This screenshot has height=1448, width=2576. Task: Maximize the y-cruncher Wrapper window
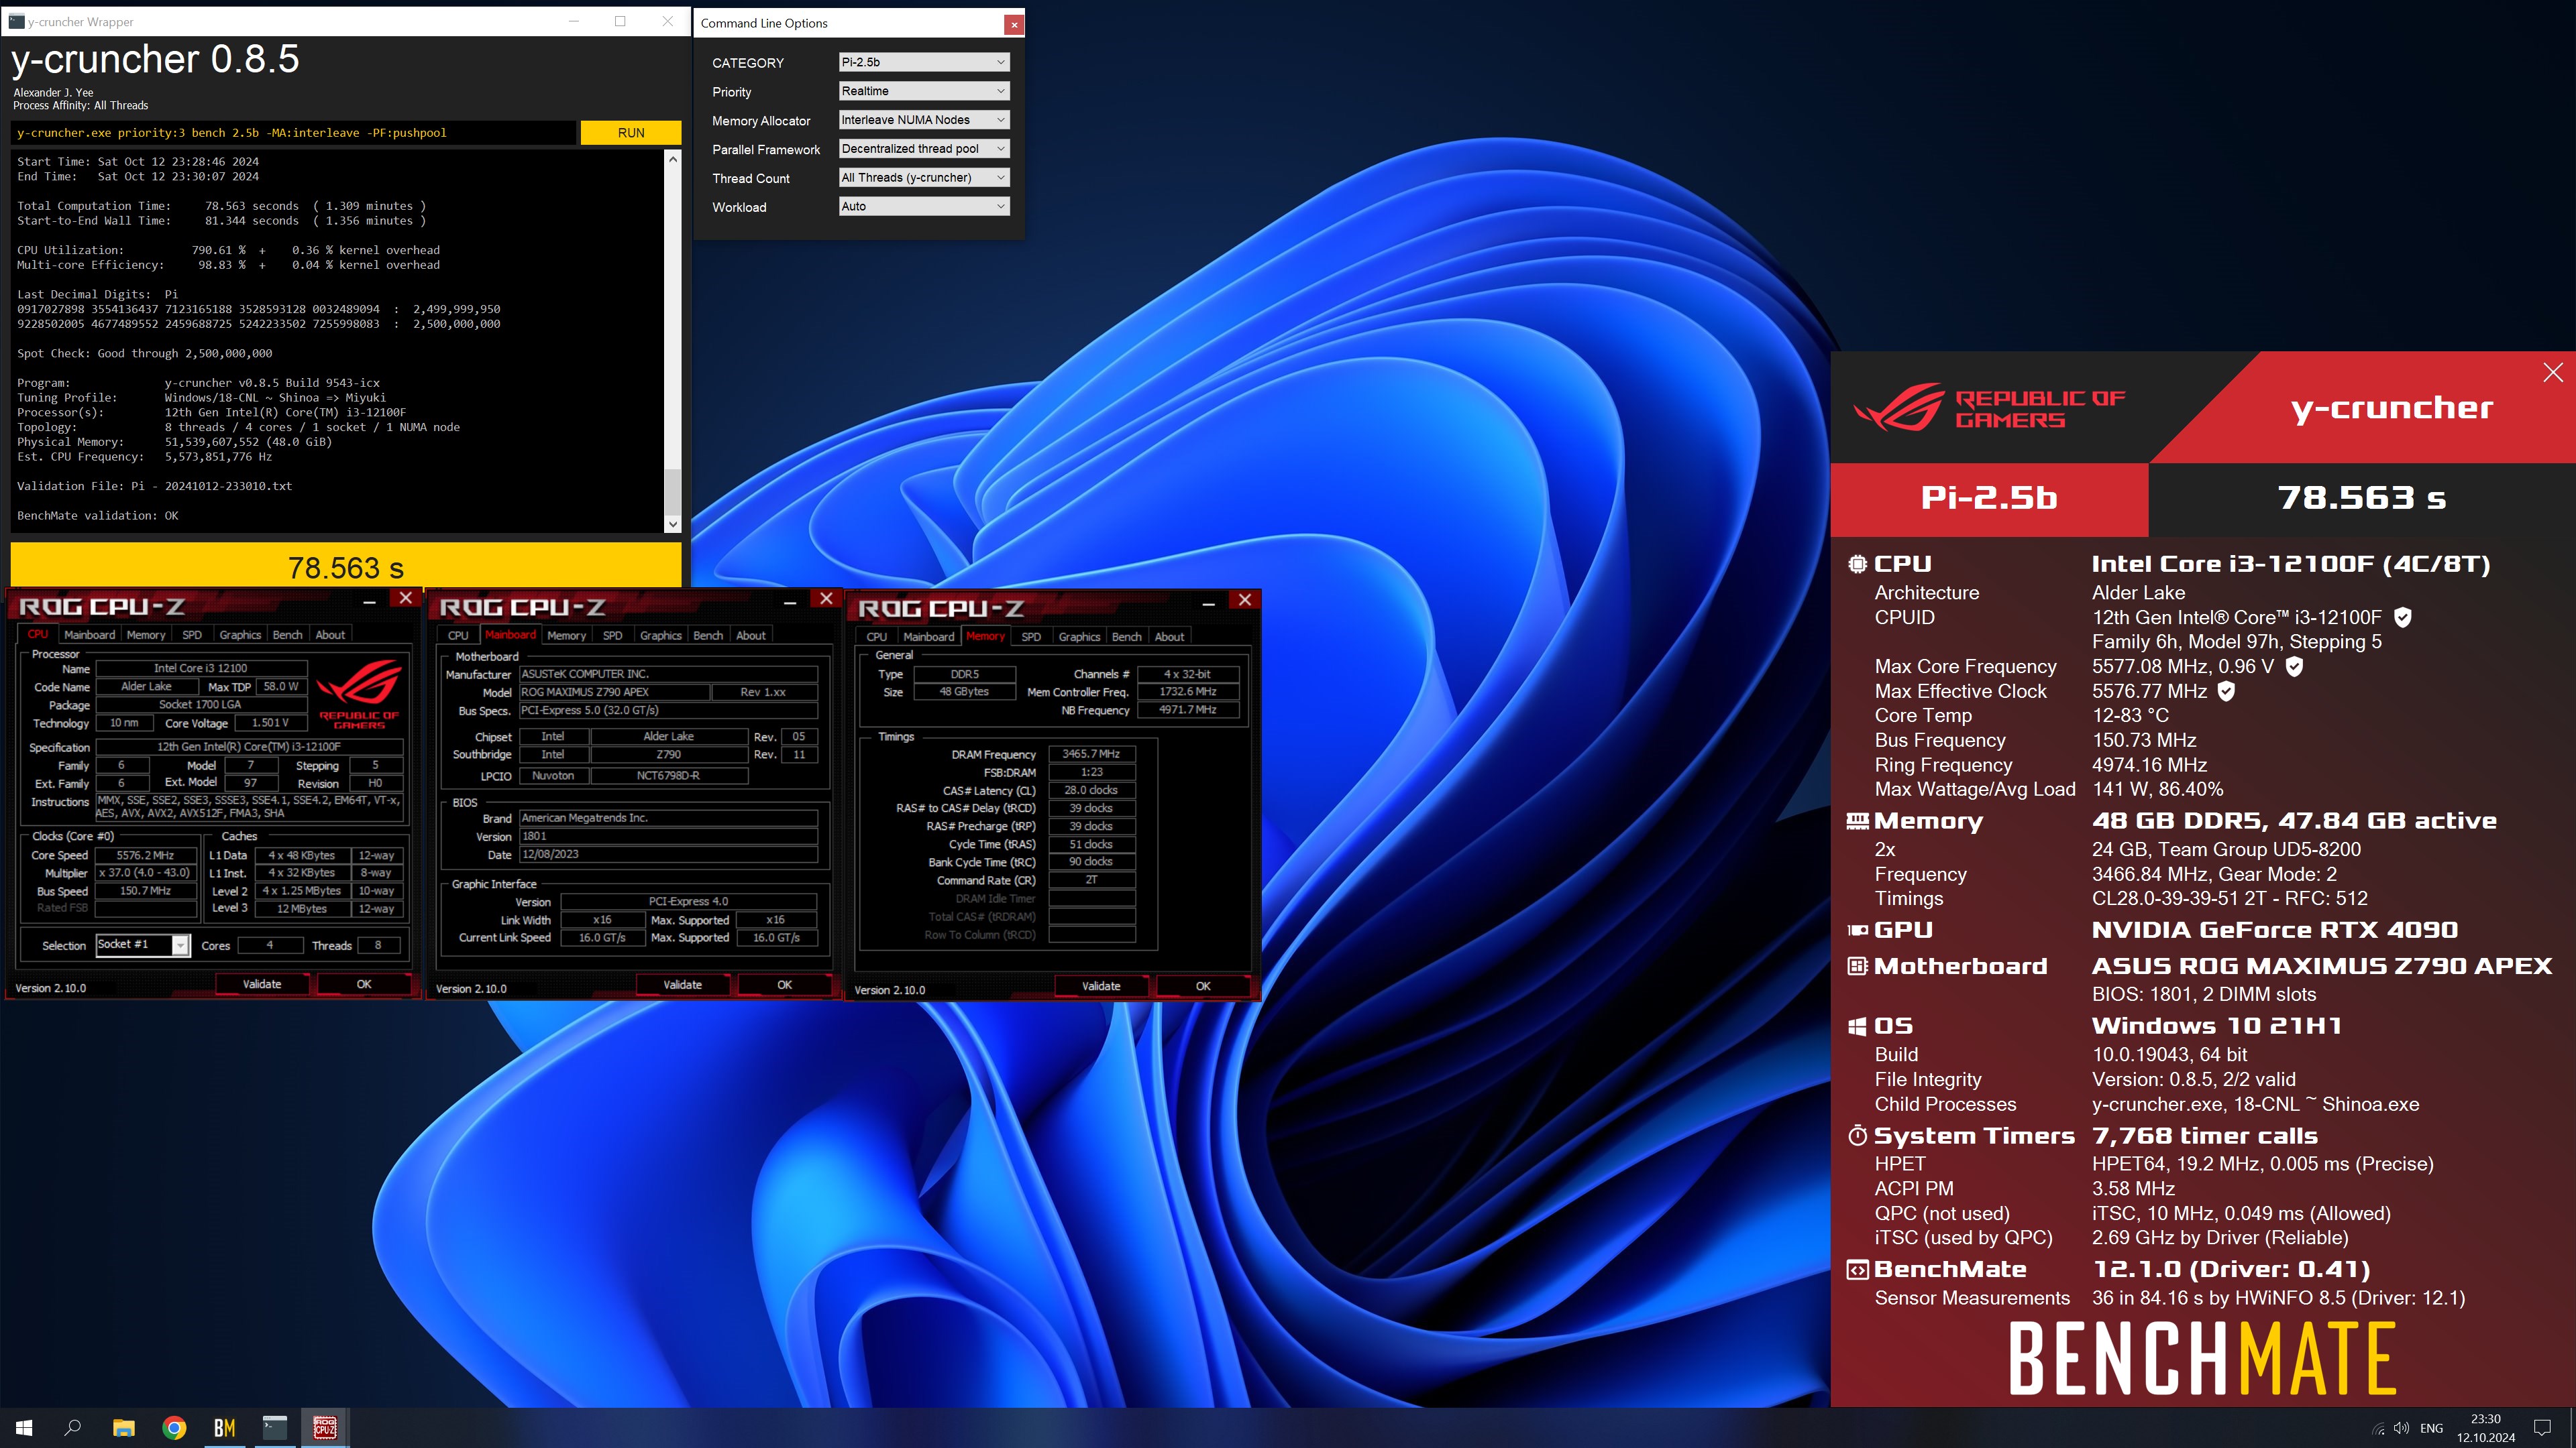620,21
